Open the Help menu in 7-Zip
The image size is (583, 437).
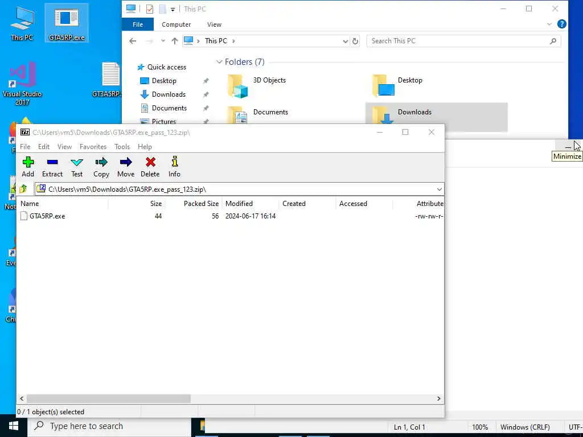145,147
